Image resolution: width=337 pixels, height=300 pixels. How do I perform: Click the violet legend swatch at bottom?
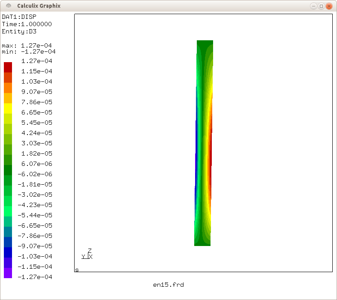(x=8, y=273)
